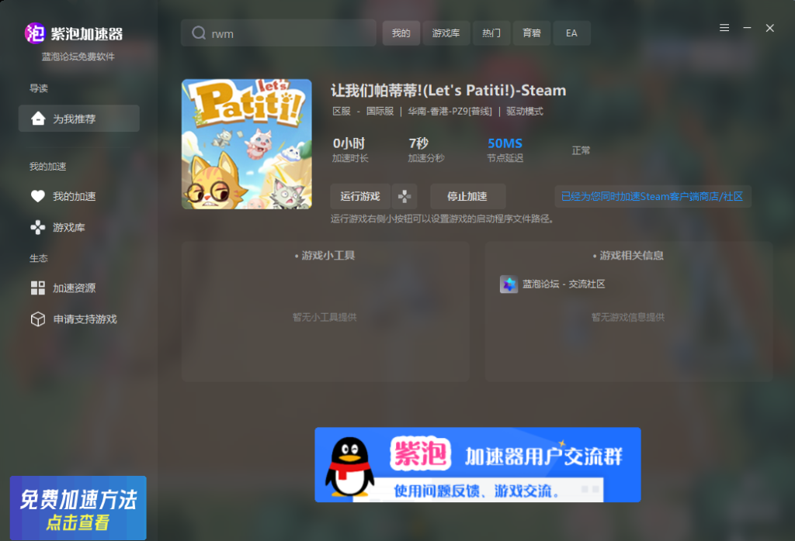
Task: Select the 华南-香港-PZ9[普线] node text
Action: tap(450, 112)
